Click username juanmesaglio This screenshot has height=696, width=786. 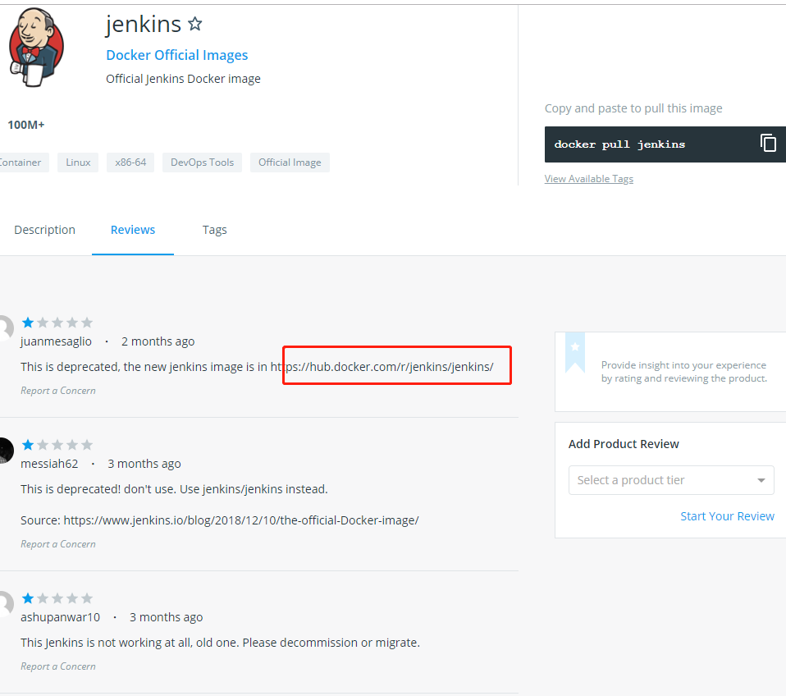56,341
